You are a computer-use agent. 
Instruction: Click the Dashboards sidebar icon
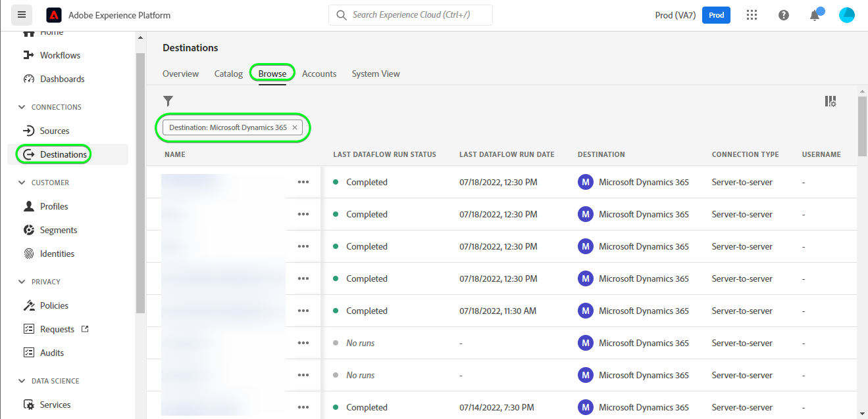[x=28, y=79]
